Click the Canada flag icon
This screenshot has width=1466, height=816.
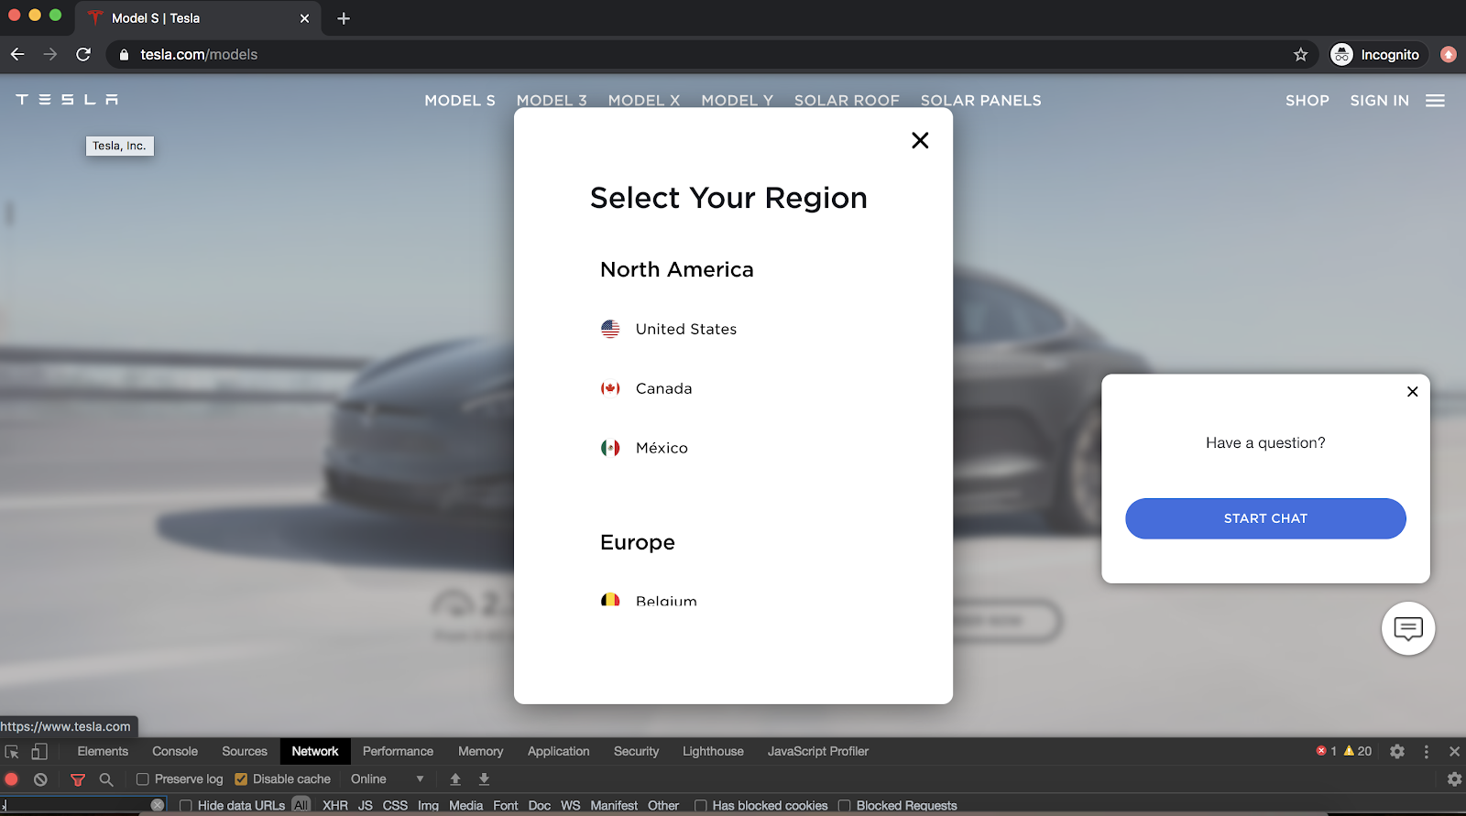pos(610,388)
